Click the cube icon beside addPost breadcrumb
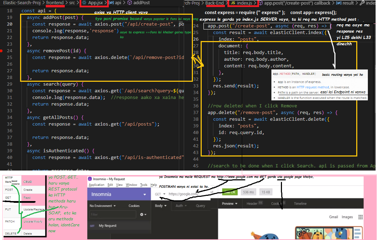 point(130,3)
